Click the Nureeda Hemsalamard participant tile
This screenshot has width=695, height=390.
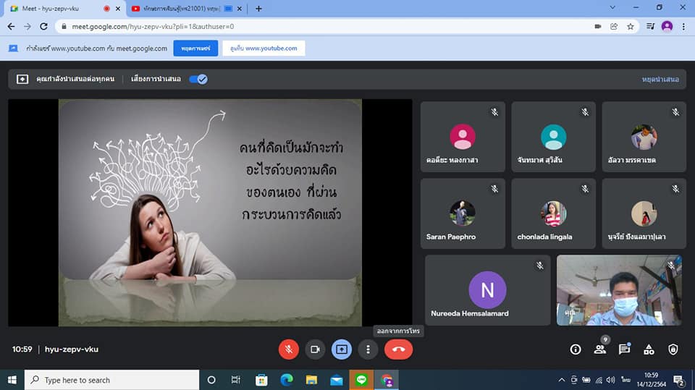tap(487, 289)
